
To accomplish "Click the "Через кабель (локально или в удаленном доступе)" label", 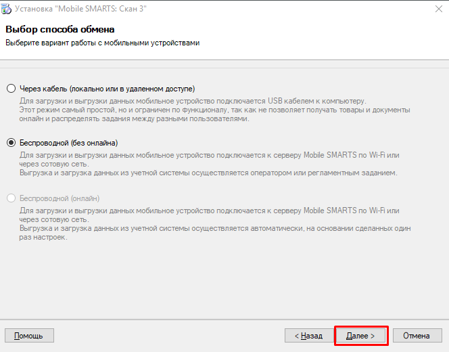I will (x=107, y=89).
